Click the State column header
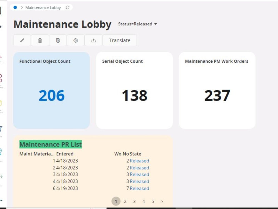Image resolution: width=278 pixels, height=209 pixels. pyautogui.click(x=135, y=154)
